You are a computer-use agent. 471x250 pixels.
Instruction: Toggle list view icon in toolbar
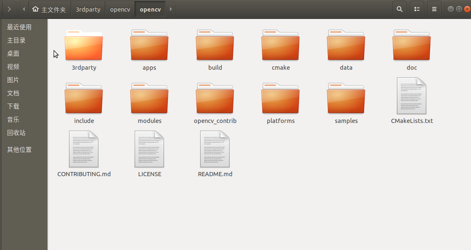417,9
